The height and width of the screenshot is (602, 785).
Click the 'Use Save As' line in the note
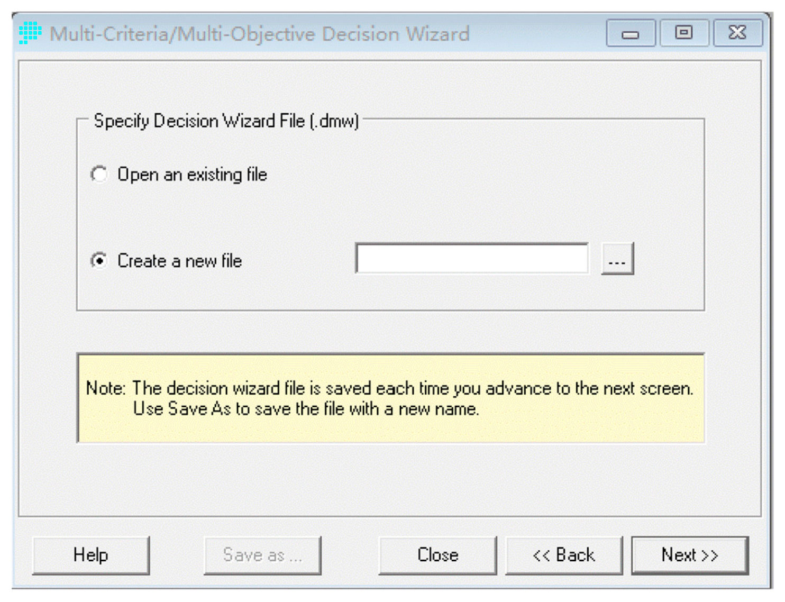[x=306, y=409]
